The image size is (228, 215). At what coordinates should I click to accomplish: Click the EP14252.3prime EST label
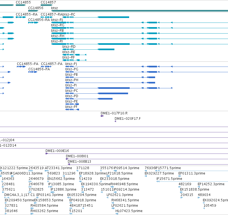211,184
